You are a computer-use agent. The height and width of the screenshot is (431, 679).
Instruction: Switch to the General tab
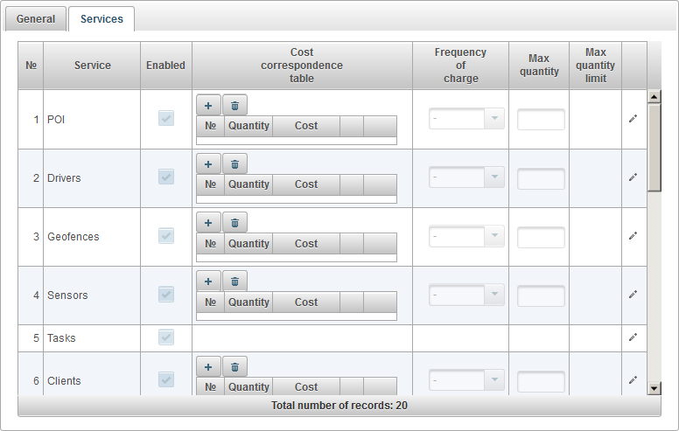point(36,19)
